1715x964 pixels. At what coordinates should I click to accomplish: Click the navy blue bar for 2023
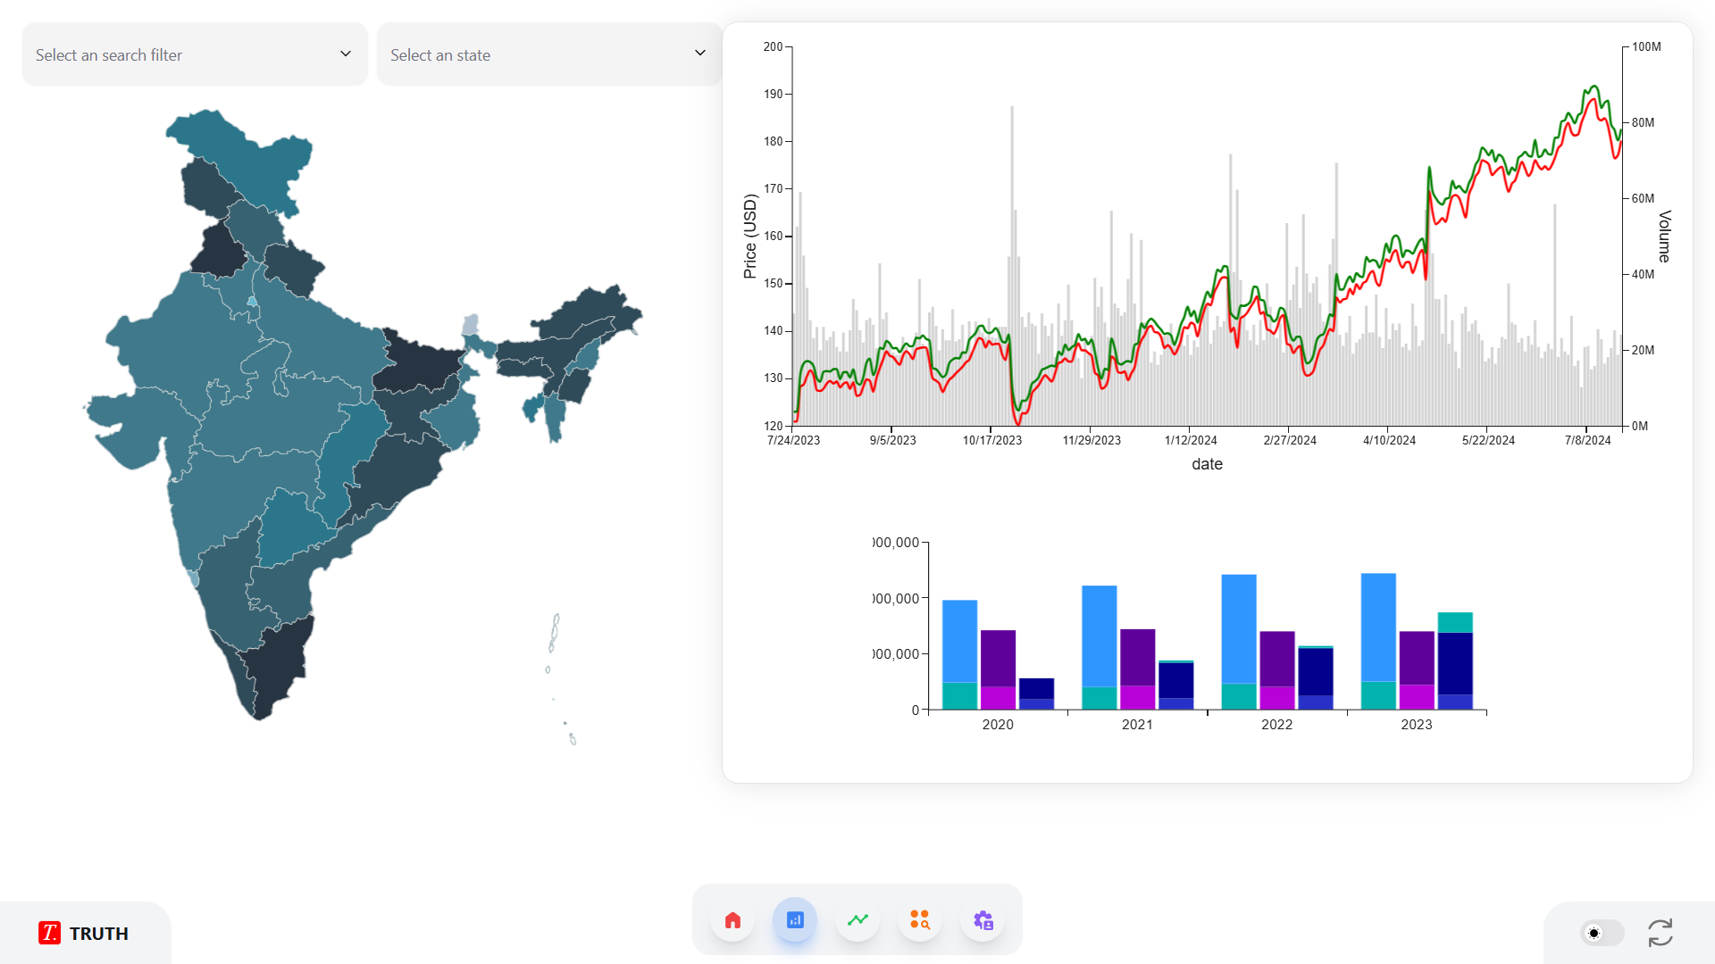[1455, 662]
